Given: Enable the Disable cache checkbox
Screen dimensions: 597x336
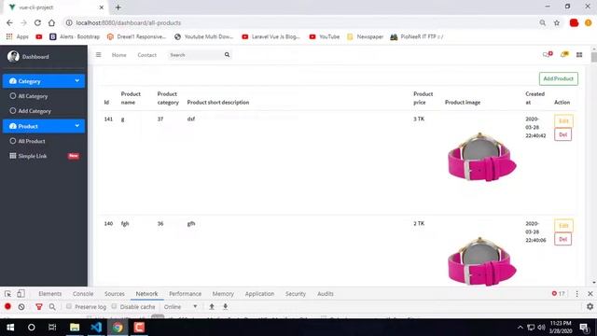Looking at the screenshot, I should click(114, 306).
